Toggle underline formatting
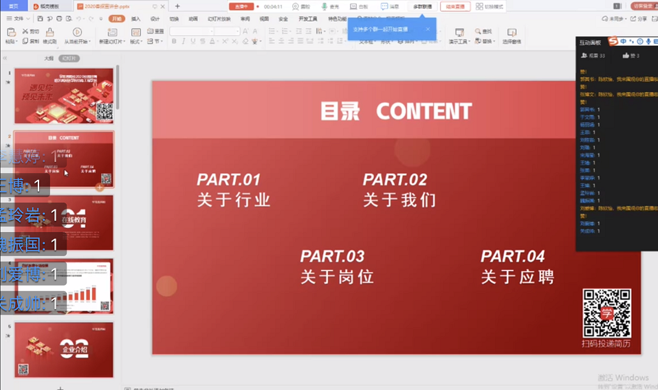658x390 pixels. click(193, 41)
